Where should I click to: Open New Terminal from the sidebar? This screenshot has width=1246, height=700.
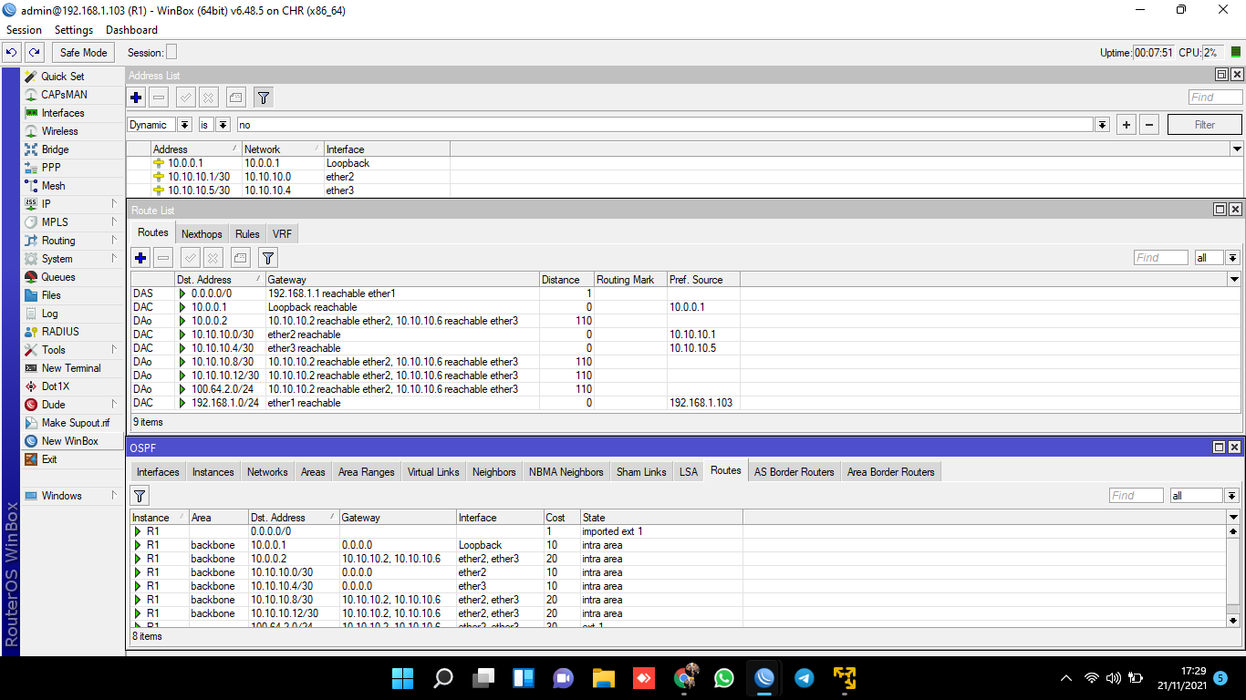point(70,368)
